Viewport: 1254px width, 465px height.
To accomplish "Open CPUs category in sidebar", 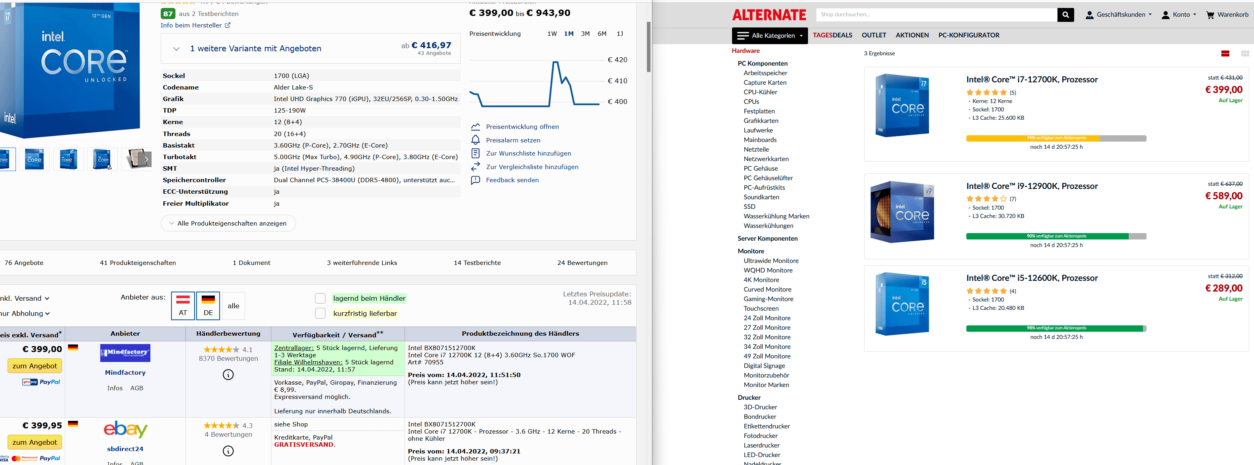I will coord(751,102).
